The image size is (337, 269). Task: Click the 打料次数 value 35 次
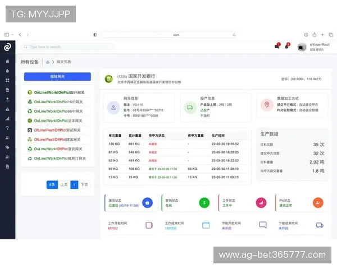(318, 145)
